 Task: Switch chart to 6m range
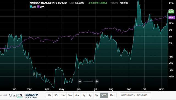tap(77, 95)
